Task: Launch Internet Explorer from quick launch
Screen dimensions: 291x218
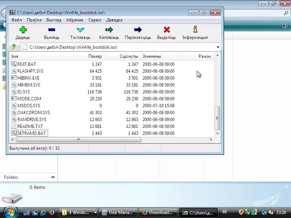Action: click(x=43, y=213)
